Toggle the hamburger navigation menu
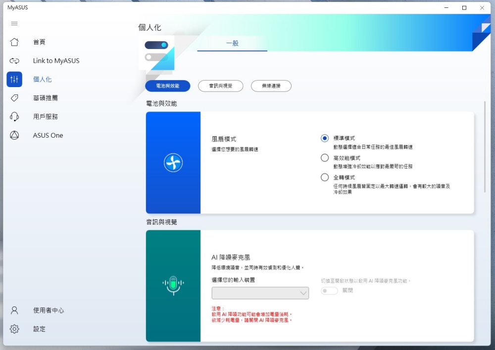Image resolution: width=495 pixels, height=350 pixels. coord(14,23)
